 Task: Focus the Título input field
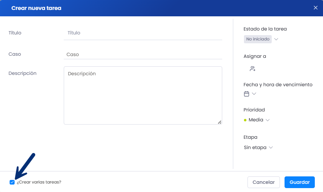point(143,33)
